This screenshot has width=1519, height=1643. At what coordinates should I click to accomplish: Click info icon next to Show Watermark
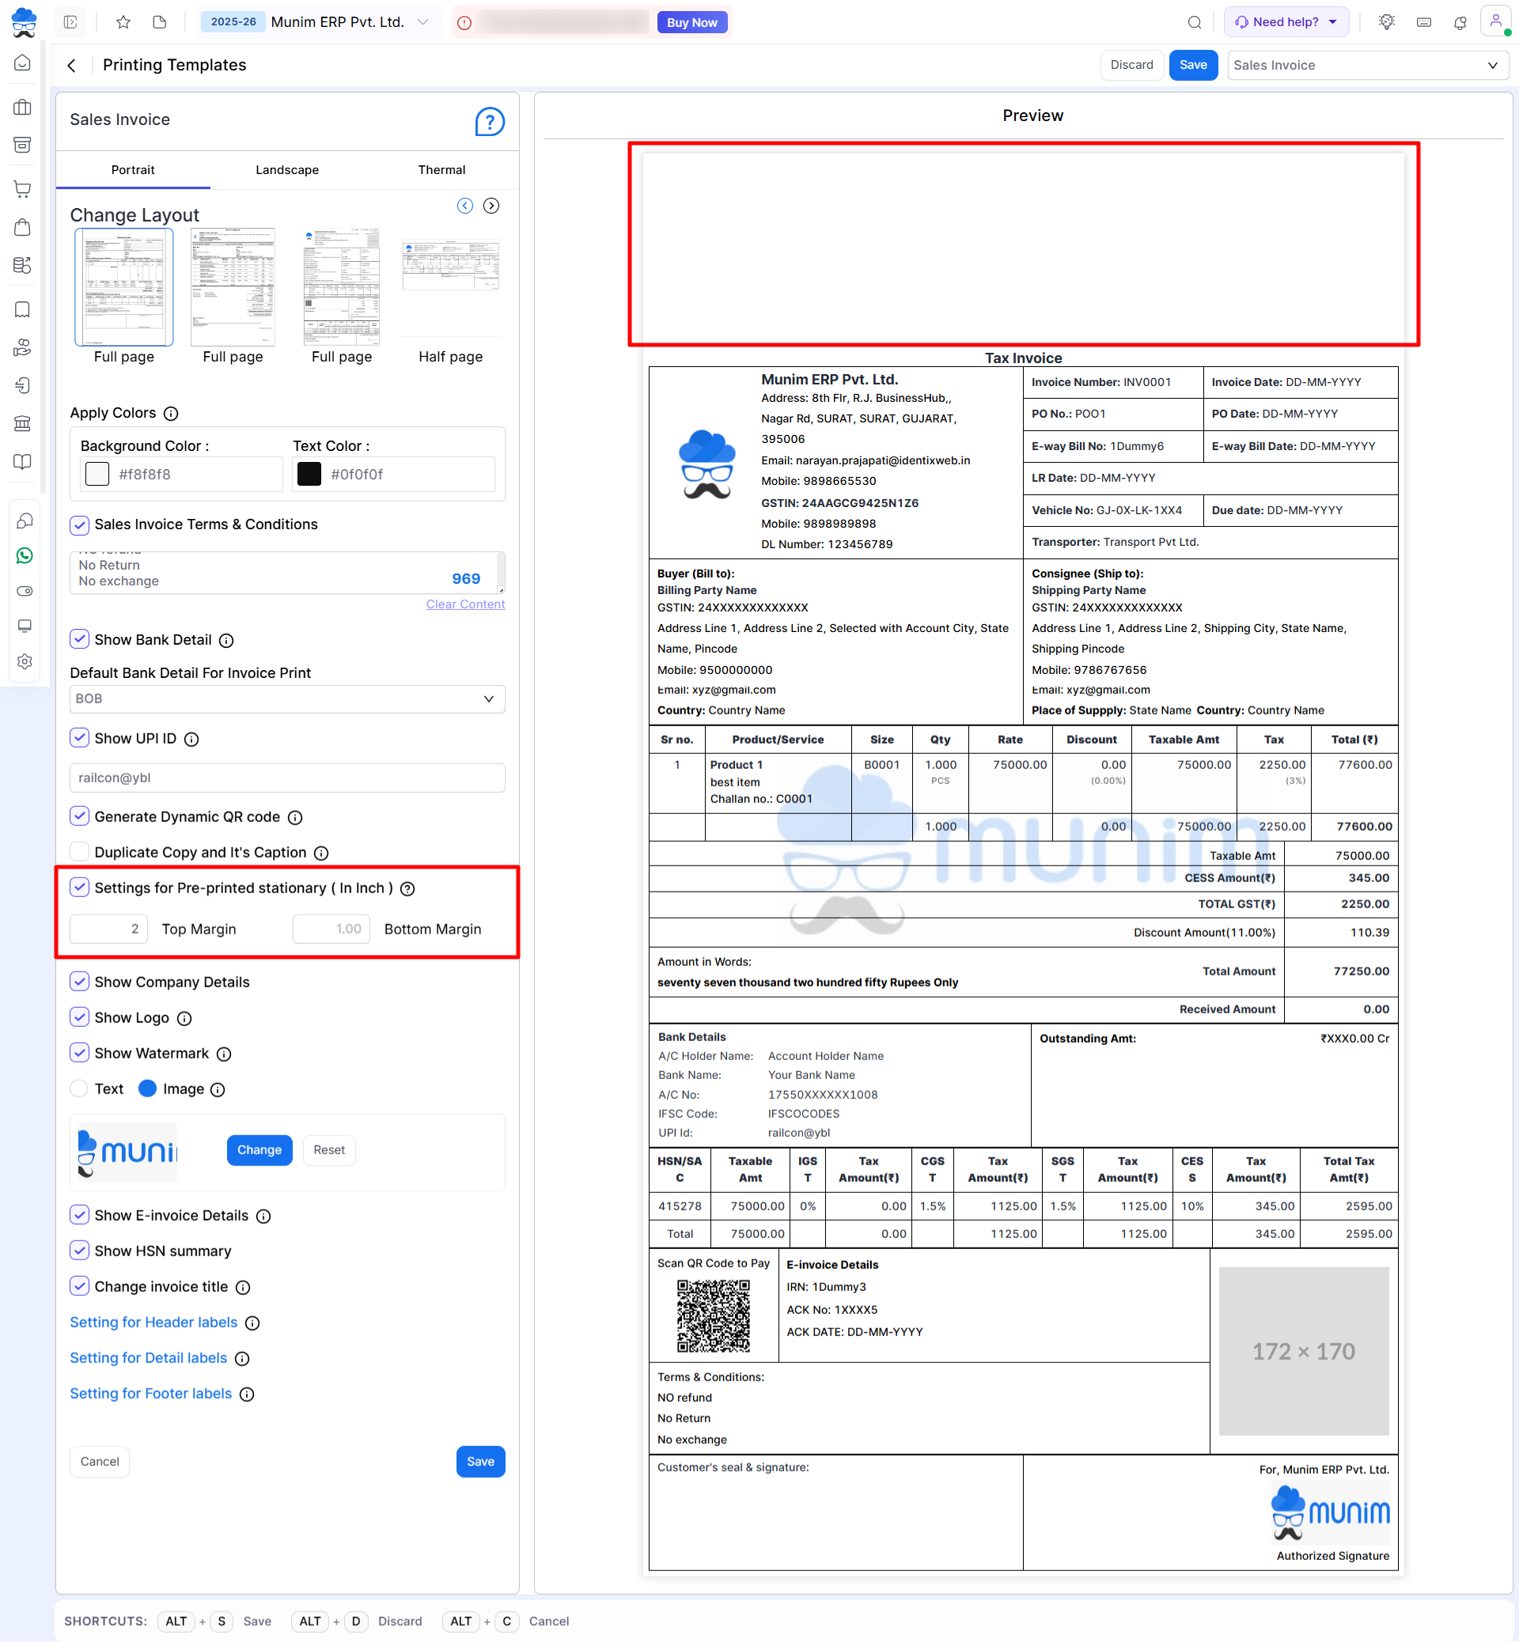[x=224, y=1054]
